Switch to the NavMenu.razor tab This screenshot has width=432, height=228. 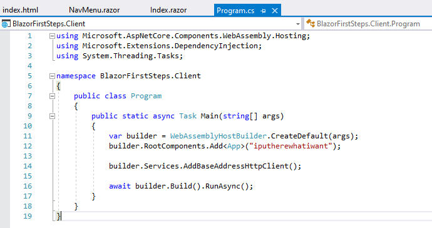coord(94,10)
